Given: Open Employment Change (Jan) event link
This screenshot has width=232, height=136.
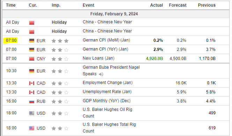Looking at the screenshot, I should coord(107,83).
